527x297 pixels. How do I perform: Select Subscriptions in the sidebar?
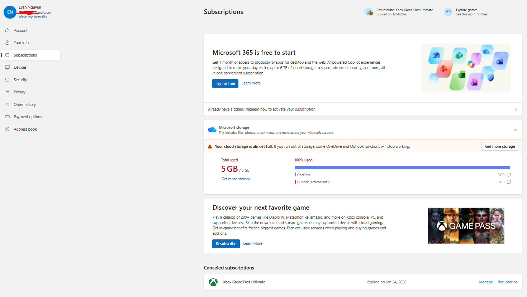[31, 55]
